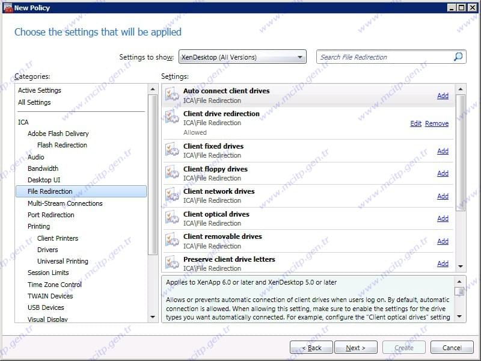The width and height of the screenshot is (481, 361).
Task: Cancel the New Policy wizard
Action: [x=452, y=348]
